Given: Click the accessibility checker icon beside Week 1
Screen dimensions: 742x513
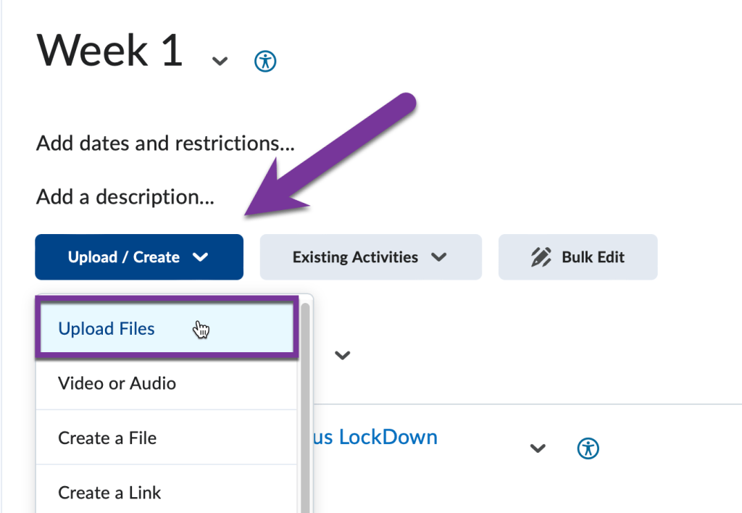Looking at the screenshot, I should pyautogui.click(x=265, y=60).
